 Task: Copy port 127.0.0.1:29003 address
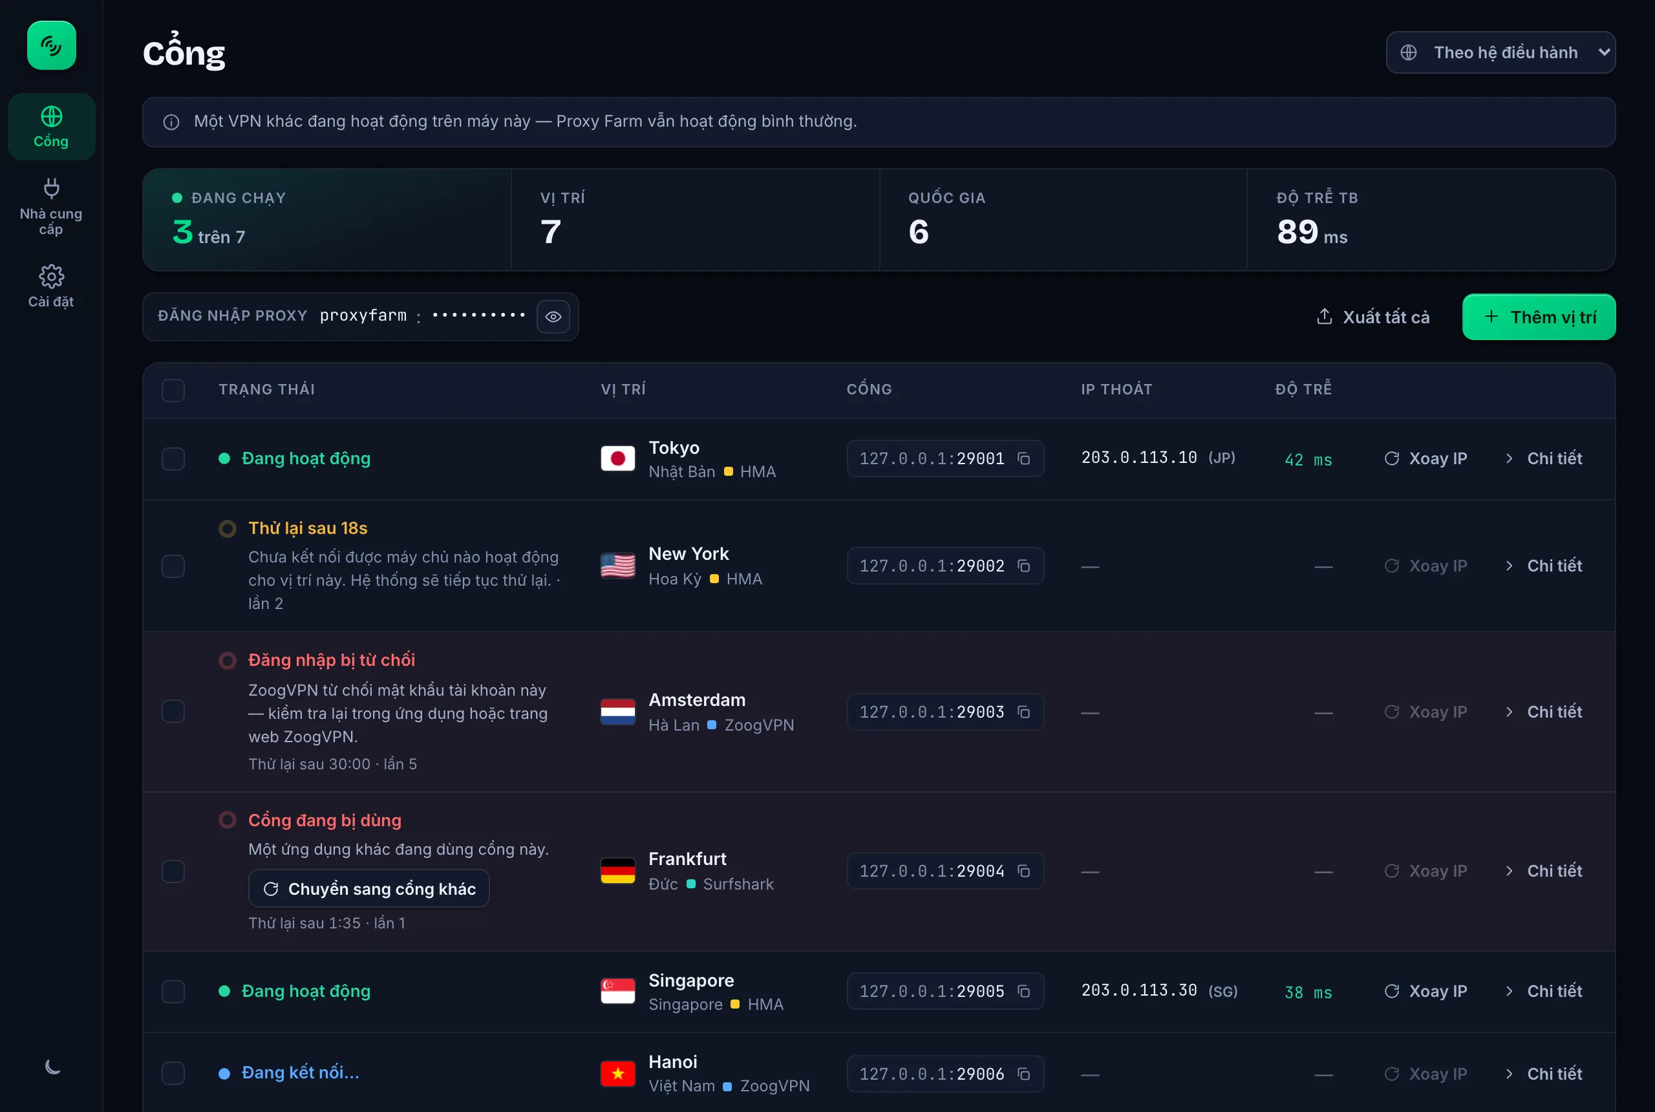[1023, 711]
